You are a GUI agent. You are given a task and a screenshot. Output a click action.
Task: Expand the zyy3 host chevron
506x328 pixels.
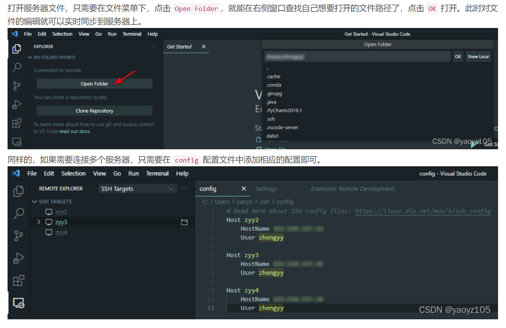(x=39, y=222)
